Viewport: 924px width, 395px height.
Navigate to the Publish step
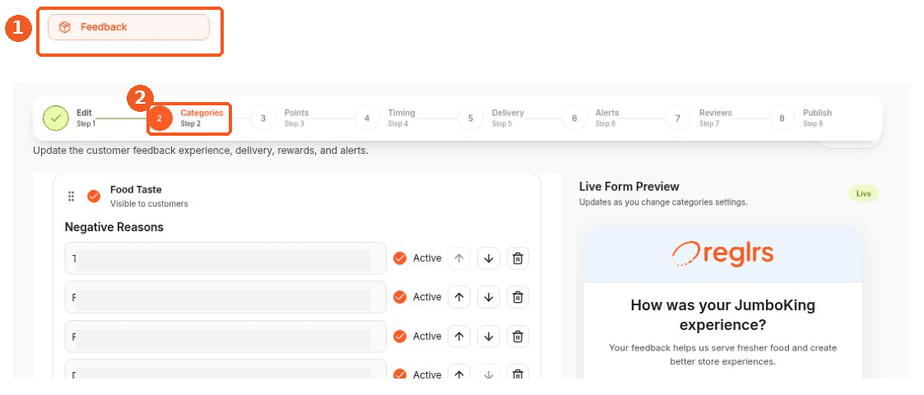tap(801, 118)
